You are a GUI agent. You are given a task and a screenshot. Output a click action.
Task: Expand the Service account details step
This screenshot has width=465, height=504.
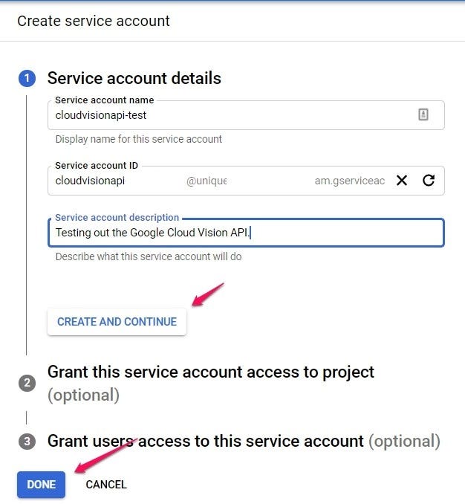point(134,79)
